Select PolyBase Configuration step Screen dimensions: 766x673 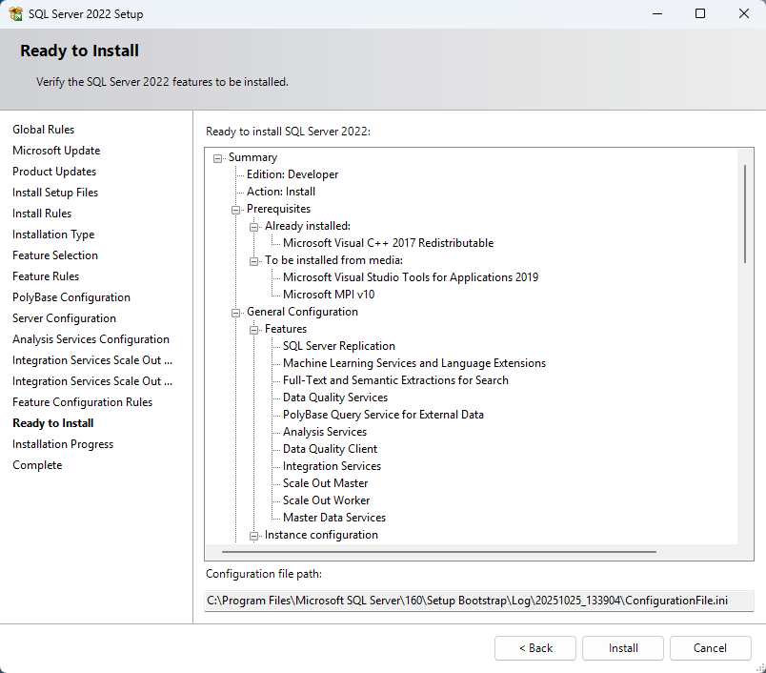tap(71, 297)
